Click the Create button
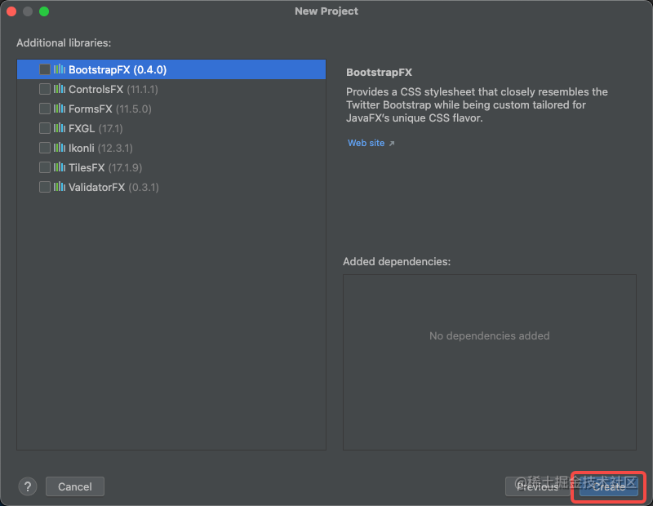This screenshot has height=506, width=653. [x=607, y=486]
